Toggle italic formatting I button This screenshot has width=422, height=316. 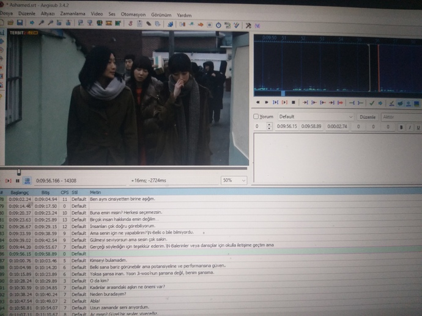(410, 127)
